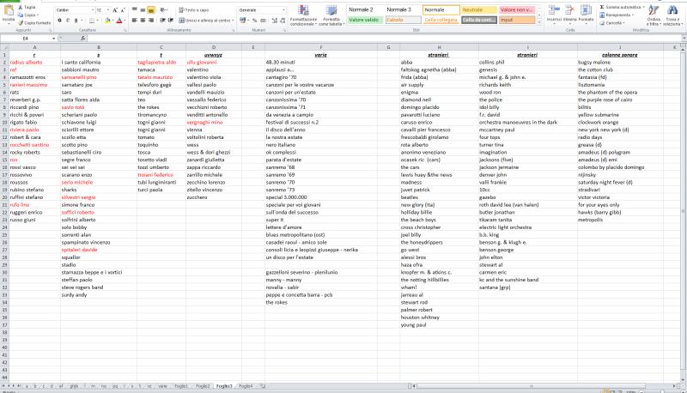687x393 pixels.
Task: Apply the Input cell style
Action: 517,20
